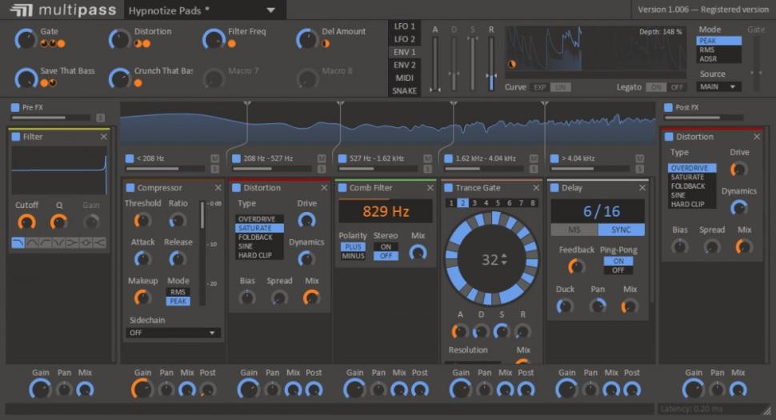Click the 829 Hz comb frequency display

point(386,212)
